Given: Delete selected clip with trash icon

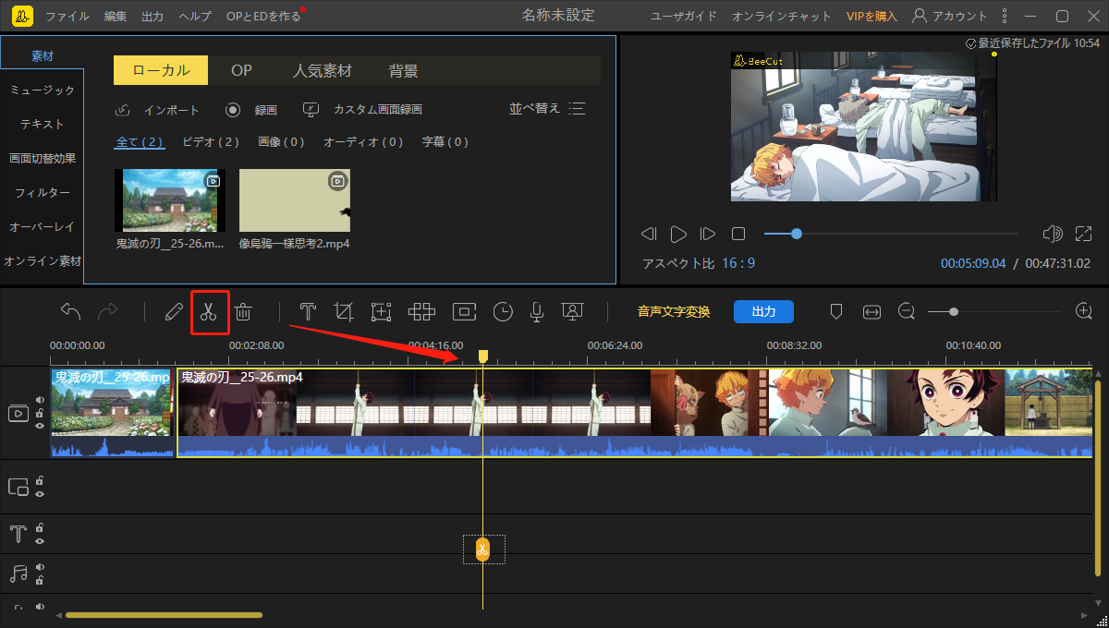Looking at the screenshot, I should point(243,312).
